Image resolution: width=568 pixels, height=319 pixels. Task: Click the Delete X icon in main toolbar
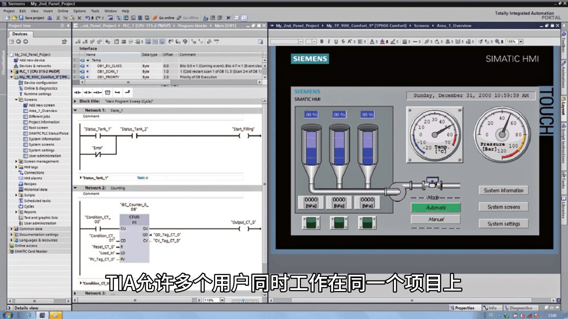tap(79, 18)
